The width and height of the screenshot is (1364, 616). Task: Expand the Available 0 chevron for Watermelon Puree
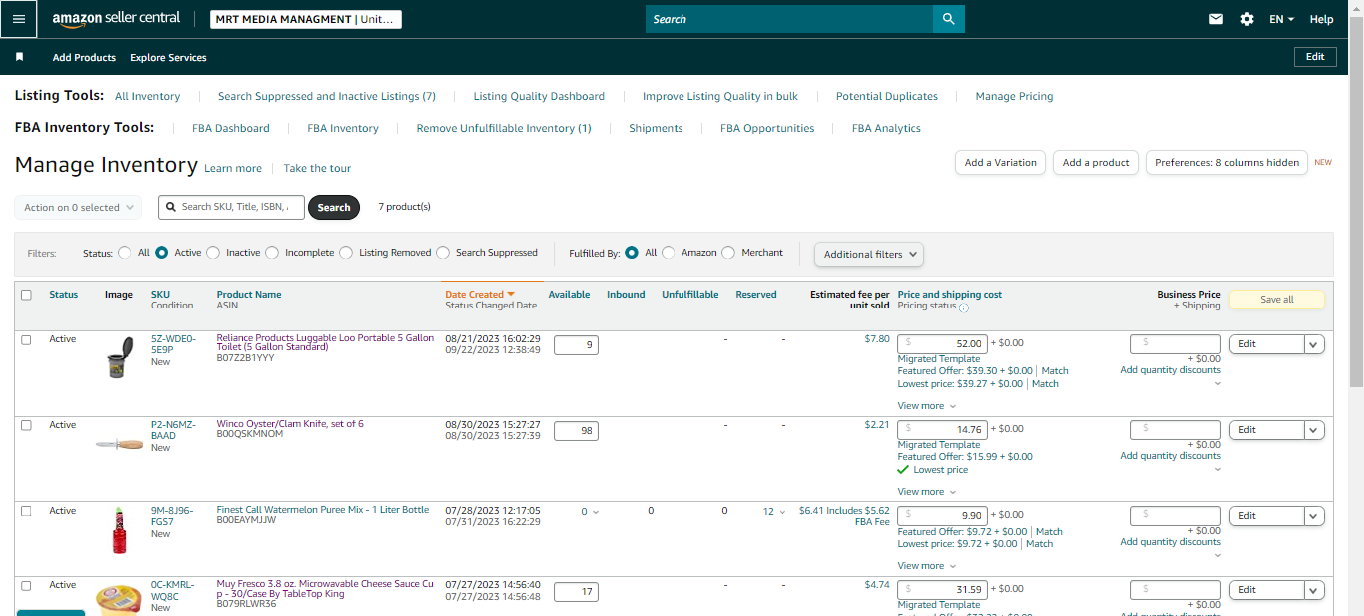(596, 512)
